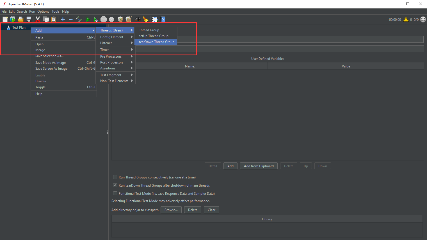The width and height of the screenshot is (427, 240).
Task: Open the Help menu in menu bar
Action: coord(65,12)
